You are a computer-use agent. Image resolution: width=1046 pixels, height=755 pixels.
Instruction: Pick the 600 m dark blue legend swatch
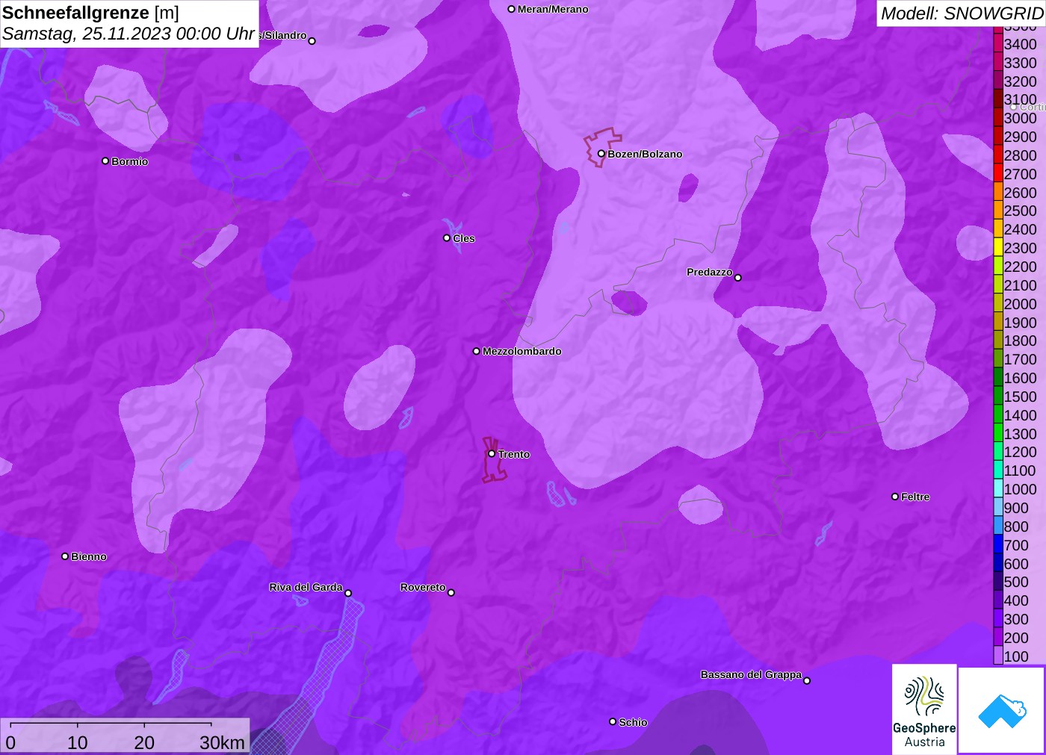tap(998, 563)
